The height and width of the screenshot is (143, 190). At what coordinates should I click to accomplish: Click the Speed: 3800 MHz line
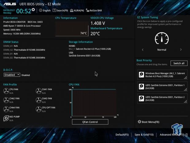(x=12, y=30)
